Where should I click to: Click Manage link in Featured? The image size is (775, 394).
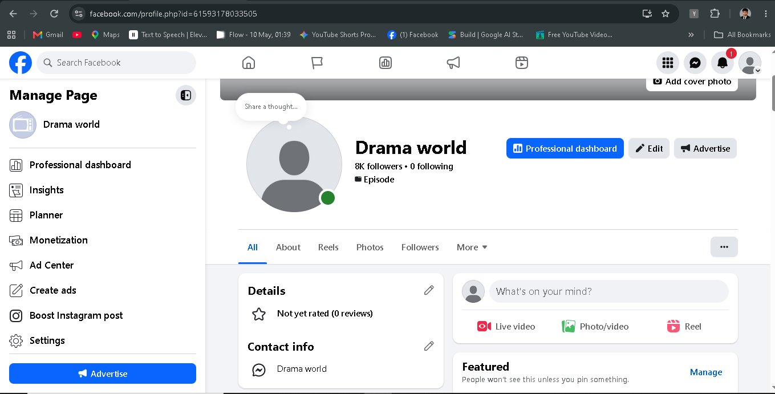[706, 372]
